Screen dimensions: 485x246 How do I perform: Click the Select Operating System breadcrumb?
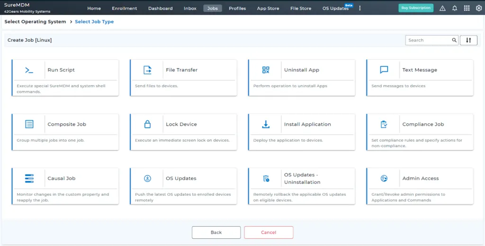tap(35, 22)
